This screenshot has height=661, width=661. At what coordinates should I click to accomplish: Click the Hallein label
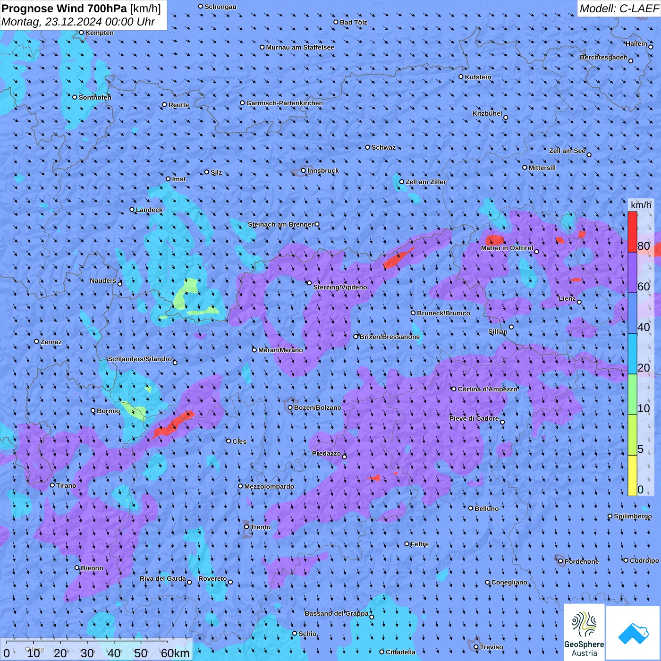(x=636, y=43)
